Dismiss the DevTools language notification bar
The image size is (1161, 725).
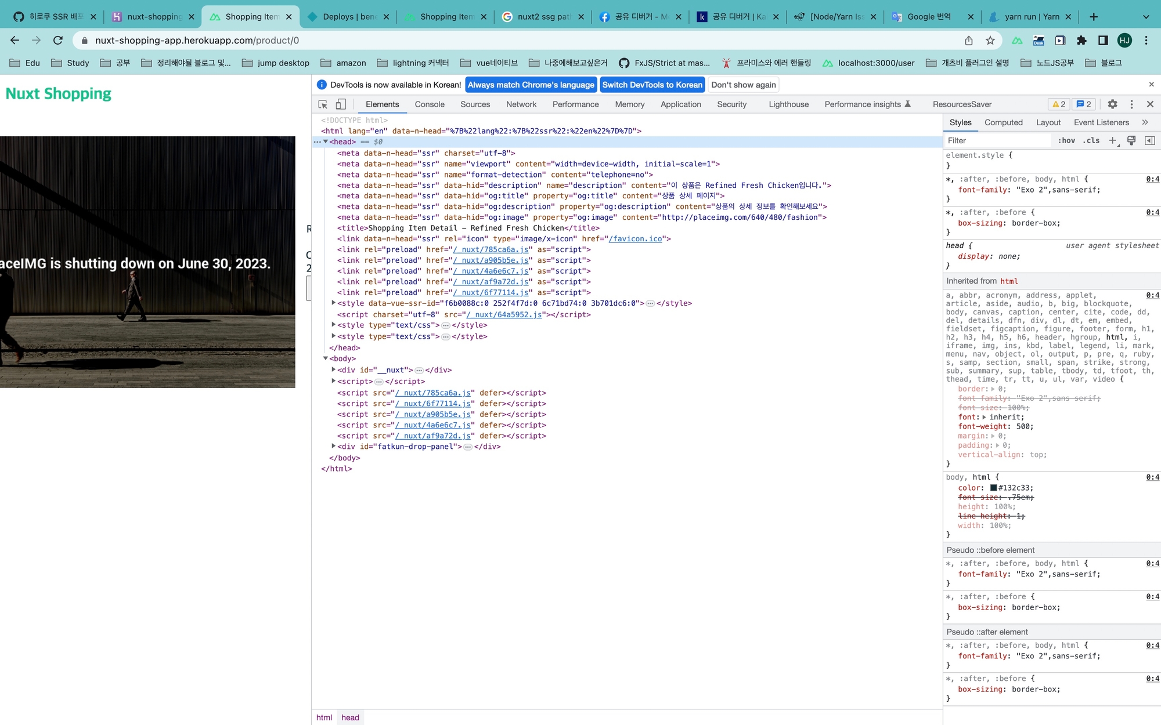1152,85
